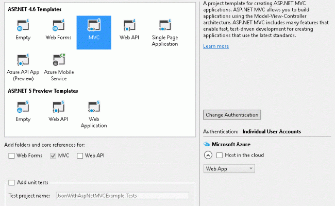This screenshot has height=206, width=335.
Task: Select the ASP.NET 5 Empty template icon
Action: (x=23, y=107)
